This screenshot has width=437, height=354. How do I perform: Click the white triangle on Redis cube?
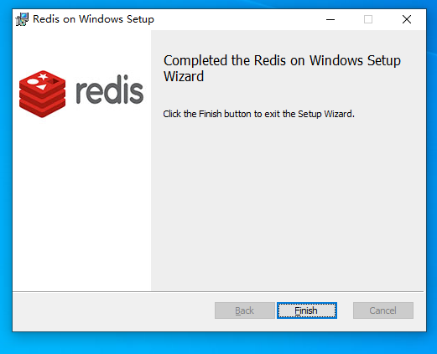pyautogui.click(x=42, y=88)
